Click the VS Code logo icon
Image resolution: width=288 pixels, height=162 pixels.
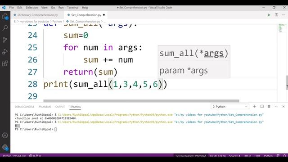tap(4, 8)
